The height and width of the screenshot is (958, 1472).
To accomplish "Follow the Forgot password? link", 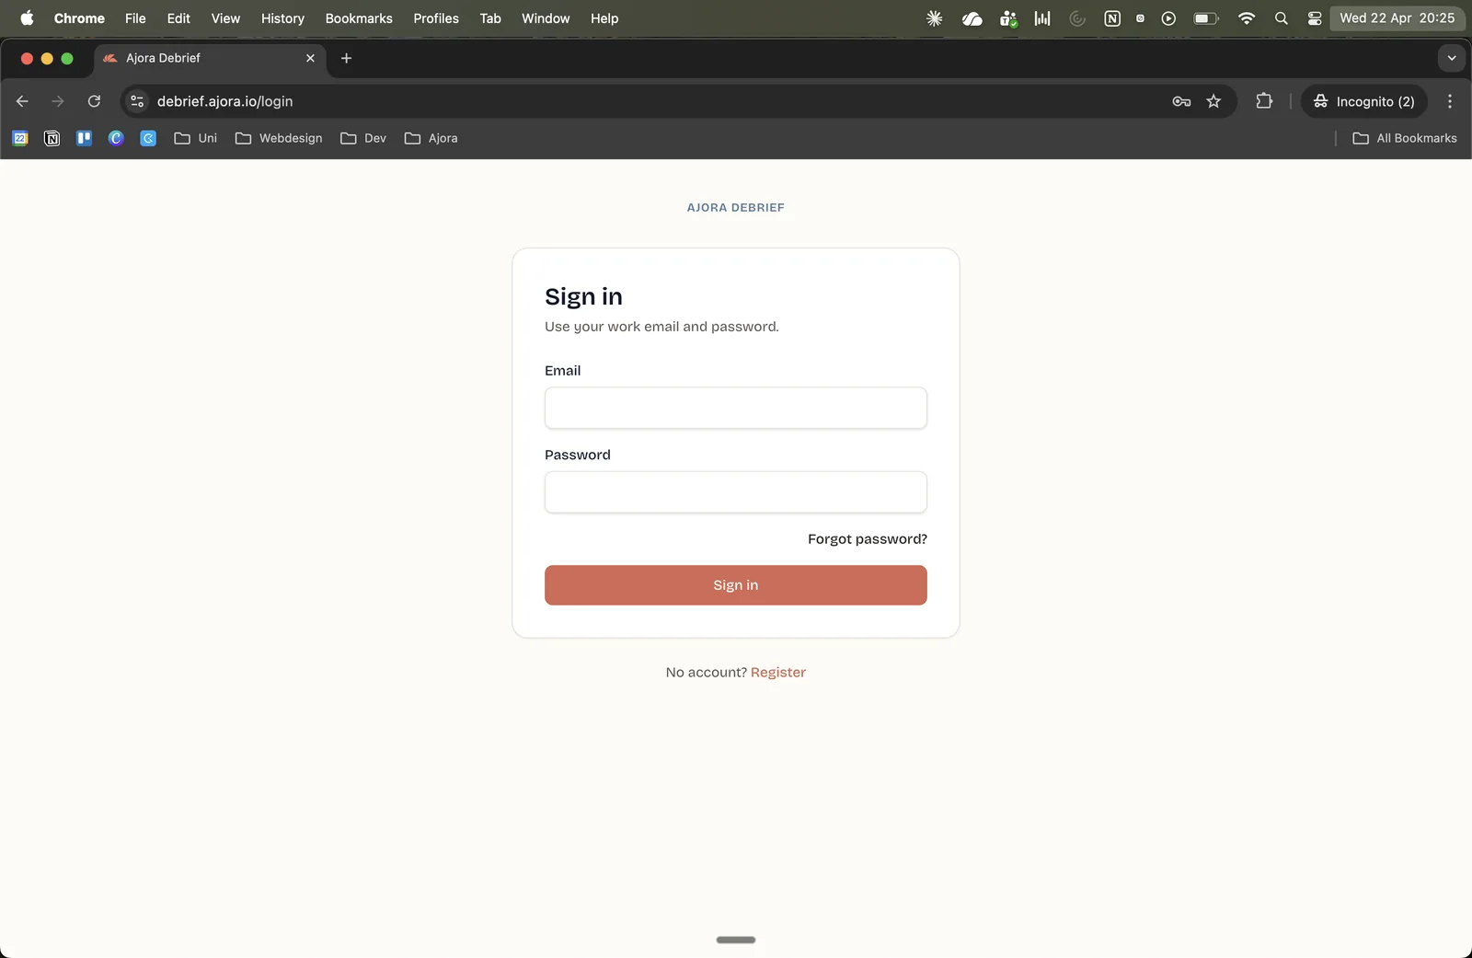I will [x=868, y=539].
